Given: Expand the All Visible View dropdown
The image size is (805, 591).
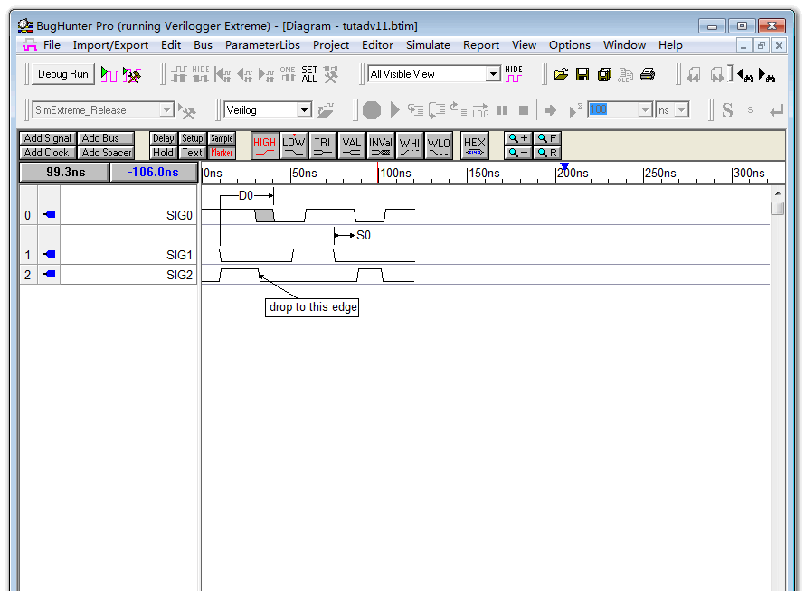Looking at the screenshot, I should pos(493,74).
